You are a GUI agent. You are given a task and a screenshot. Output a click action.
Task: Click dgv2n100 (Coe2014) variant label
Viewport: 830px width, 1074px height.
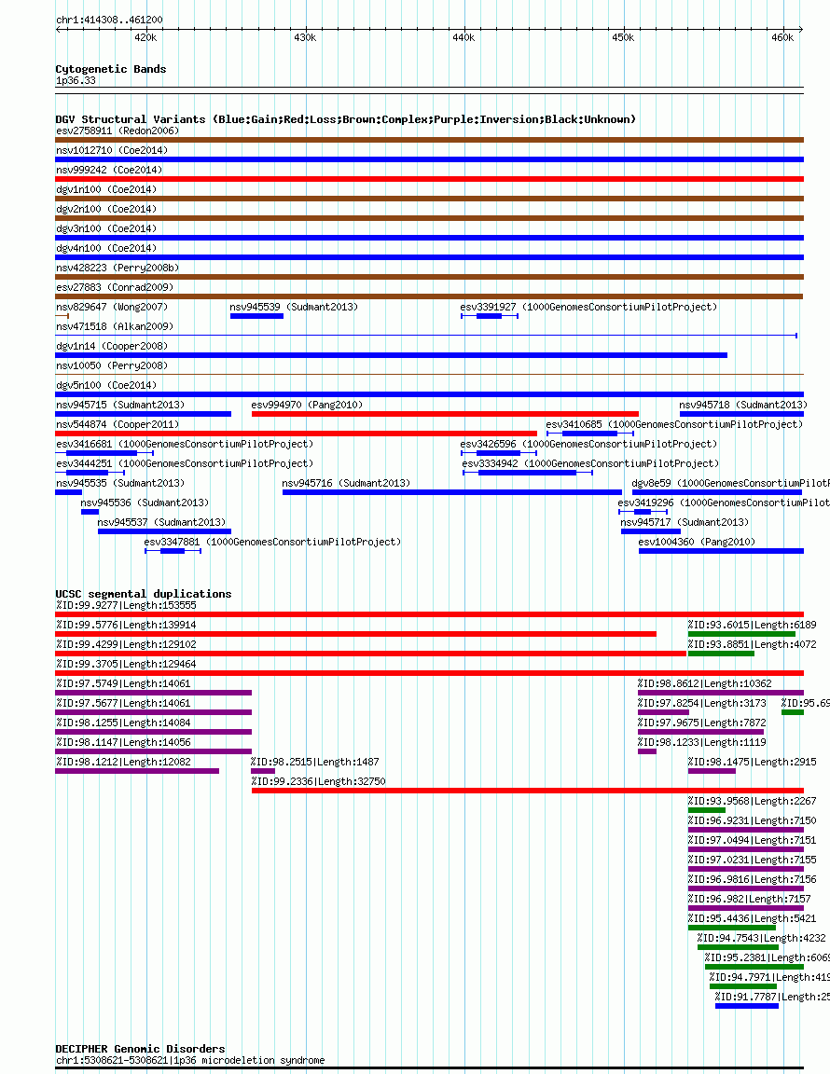106,209
